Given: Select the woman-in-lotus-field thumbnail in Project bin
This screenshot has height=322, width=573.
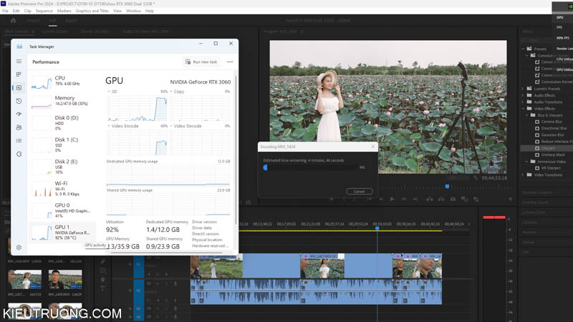Looking at the screenshot, I should point(25,280).
